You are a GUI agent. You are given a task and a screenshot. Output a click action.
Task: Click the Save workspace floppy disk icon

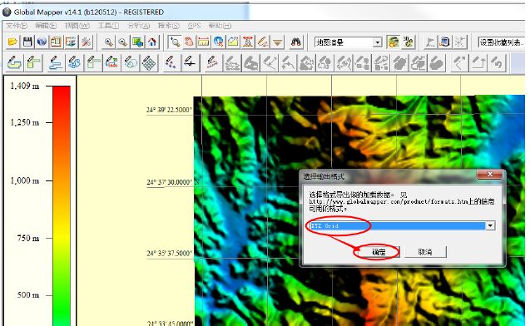27,42
